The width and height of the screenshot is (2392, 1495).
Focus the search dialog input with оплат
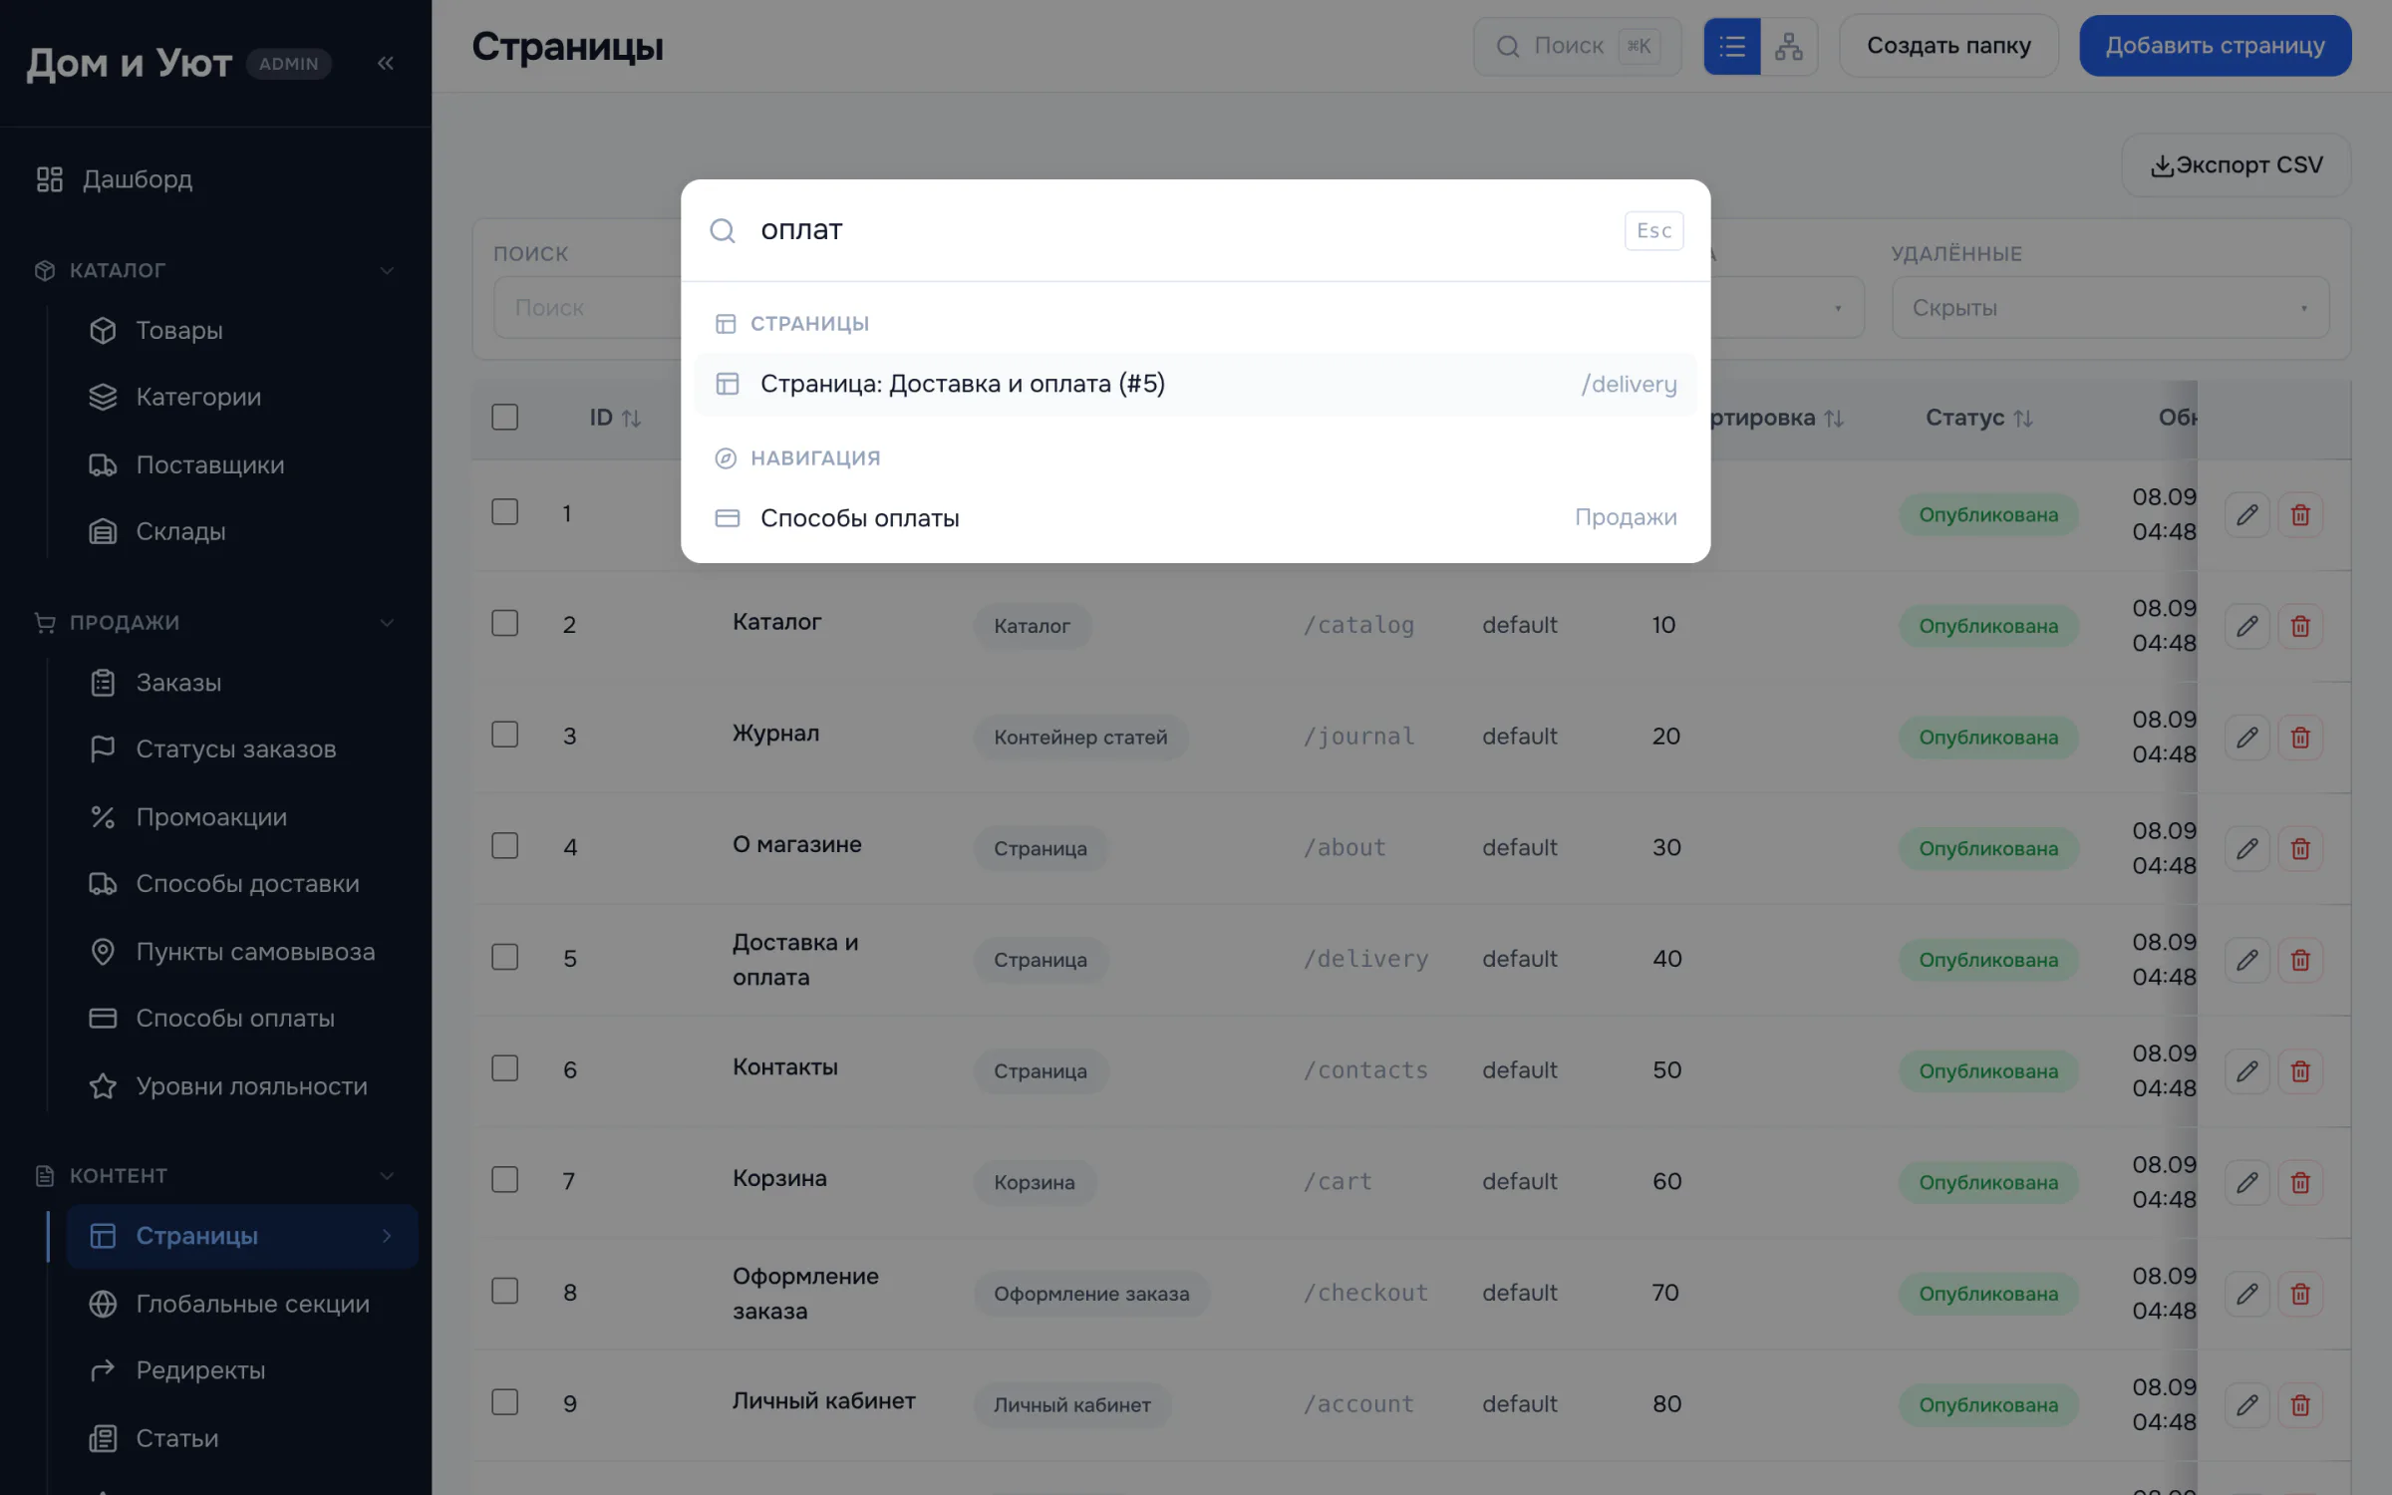1181,230
